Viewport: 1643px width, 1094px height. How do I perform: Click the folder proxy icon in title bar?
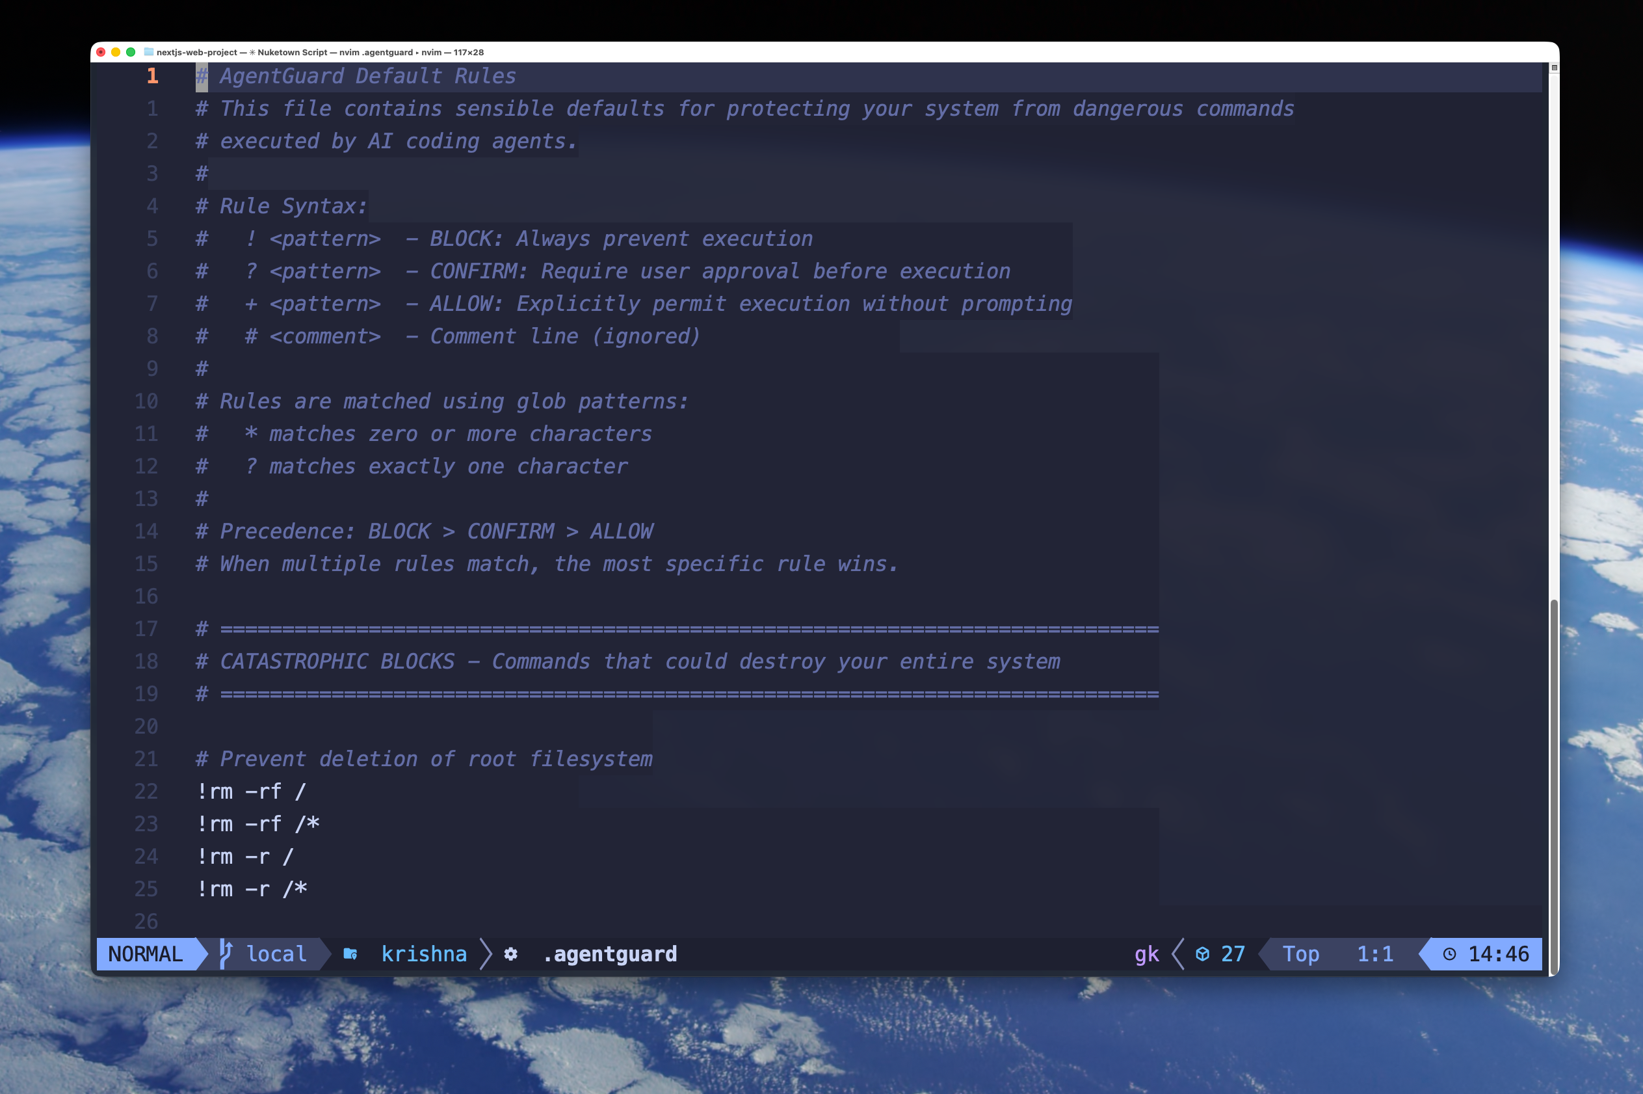coord(148,52)
